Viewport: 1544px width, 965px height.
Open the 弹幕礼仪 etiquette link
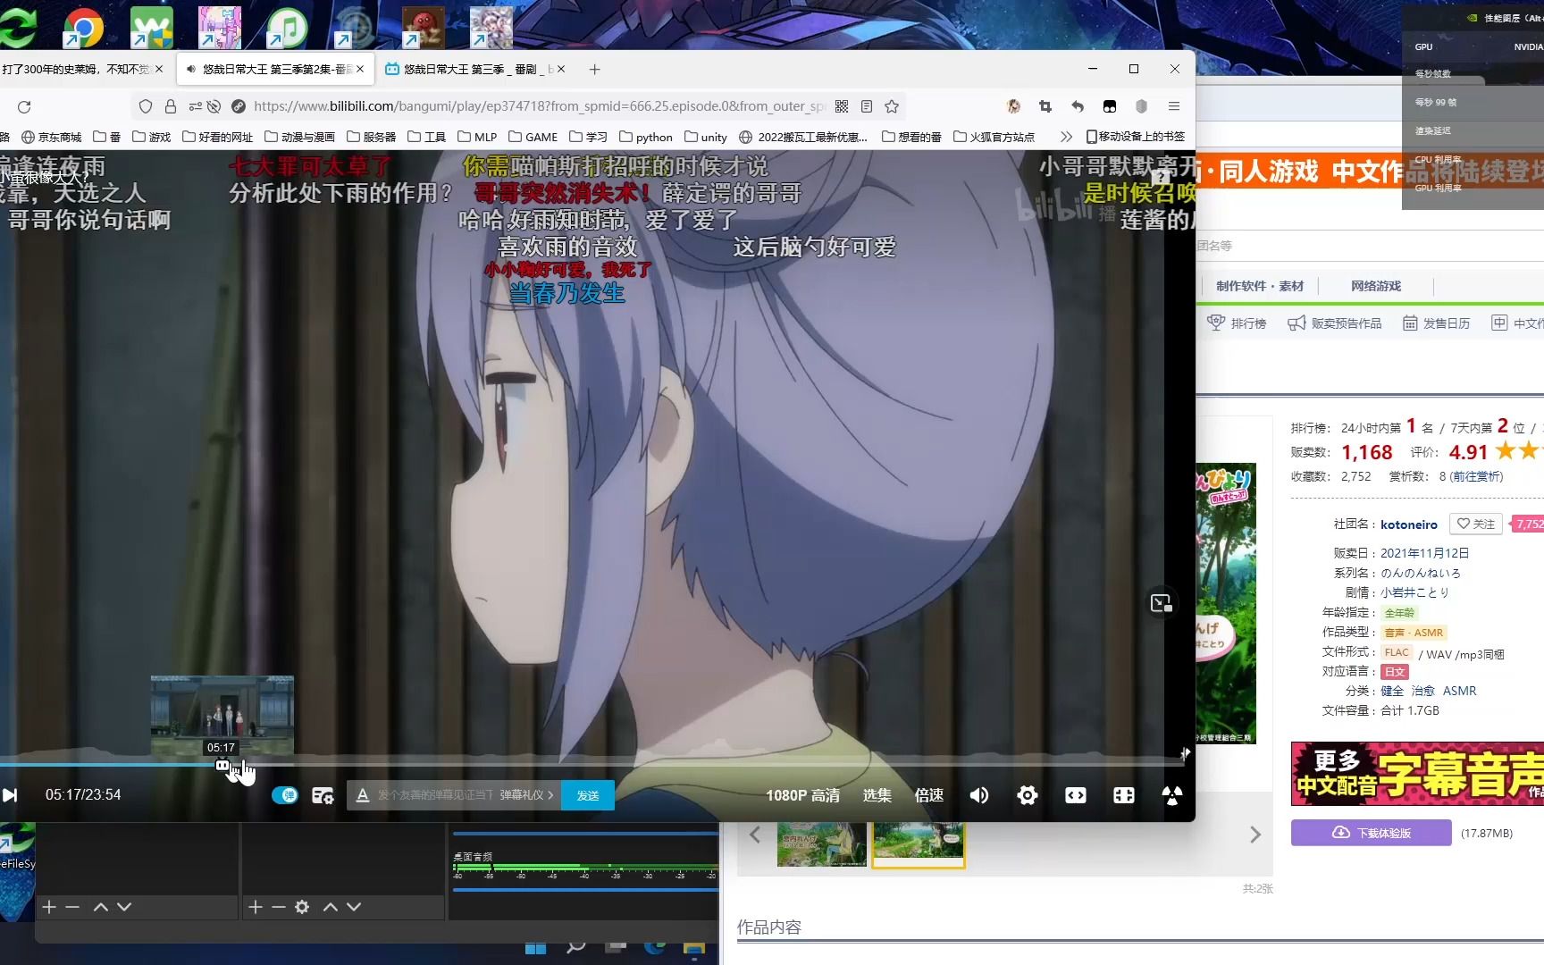pos(526,795)
